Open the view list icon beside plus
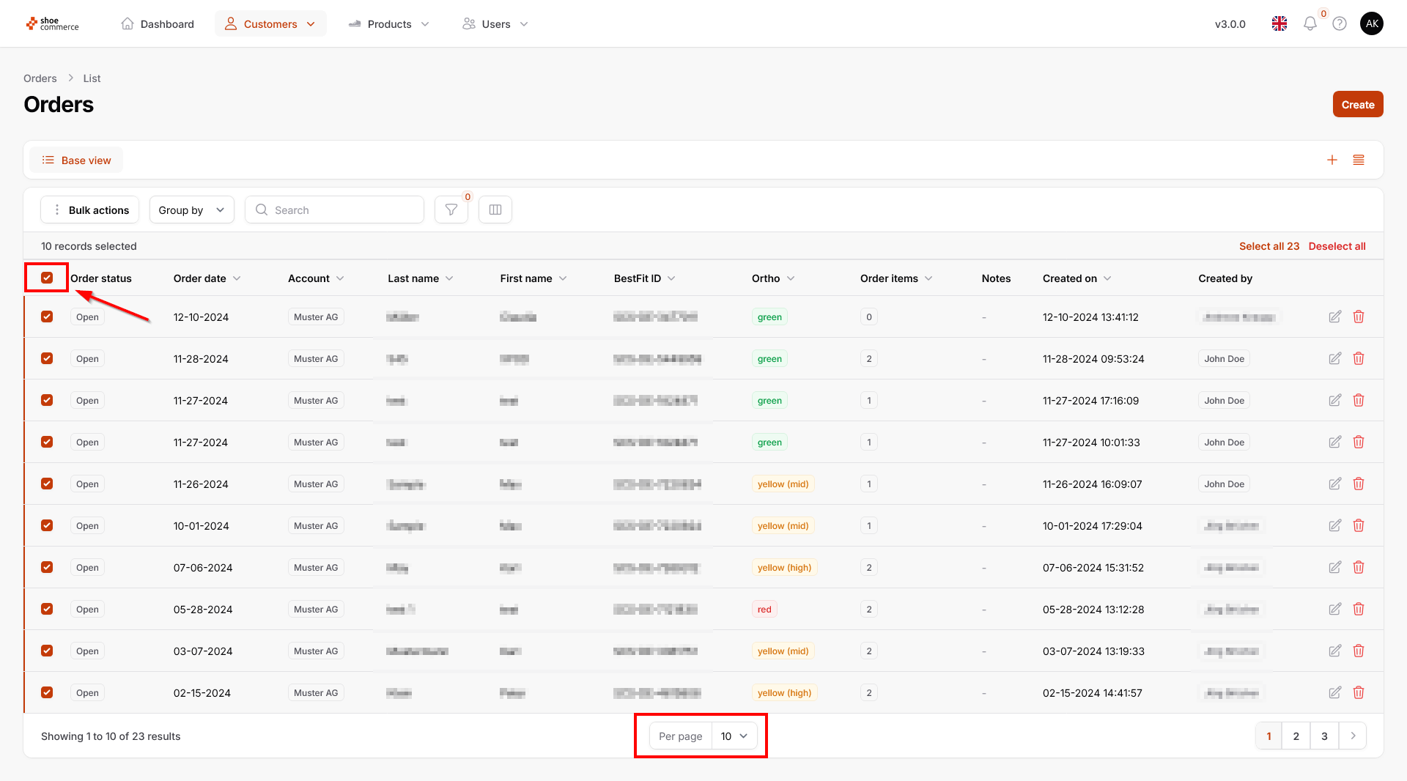The image size is (1407, 781). [x=1358, y=160]
